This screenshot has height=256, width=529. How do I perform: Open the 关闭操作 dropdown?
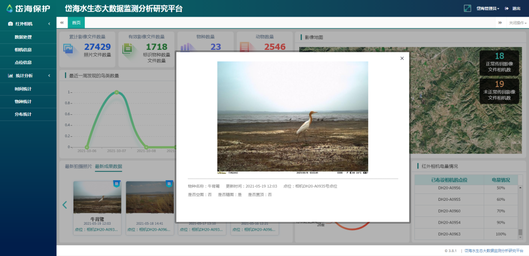[x=518, y=22]
